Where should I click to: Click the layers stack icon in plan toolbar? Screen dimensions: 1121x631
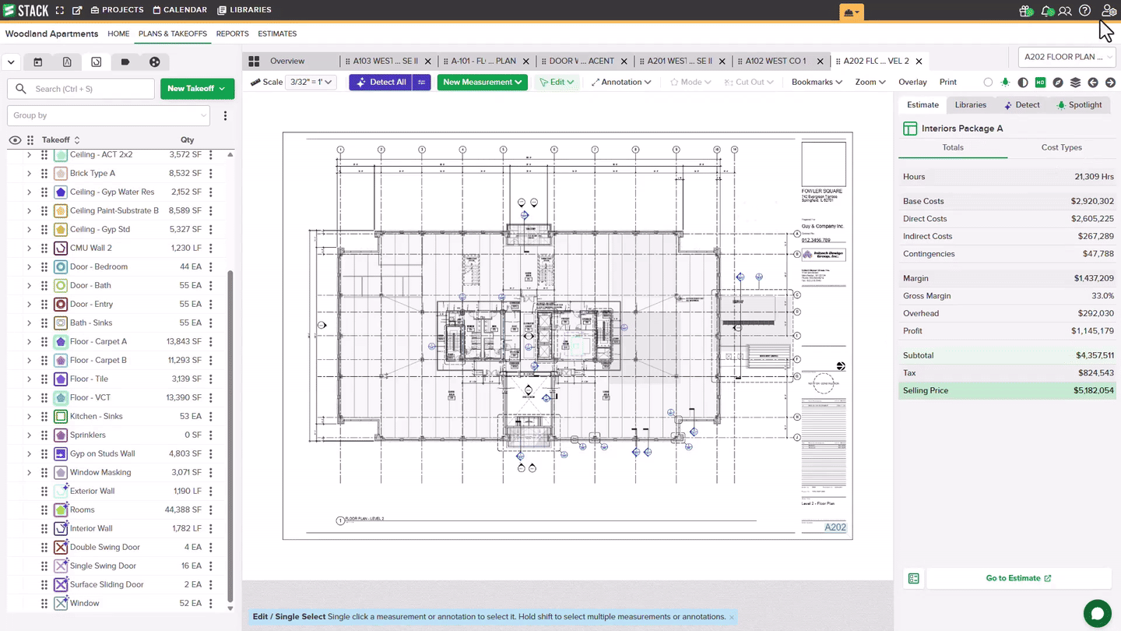[x=1075, y=83]
